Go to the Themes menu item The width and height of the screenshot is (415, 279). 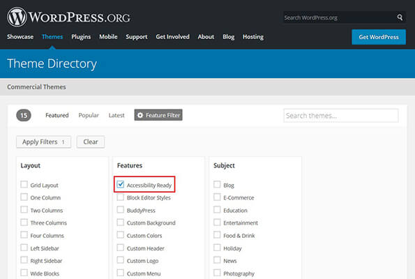pos(52,37)
